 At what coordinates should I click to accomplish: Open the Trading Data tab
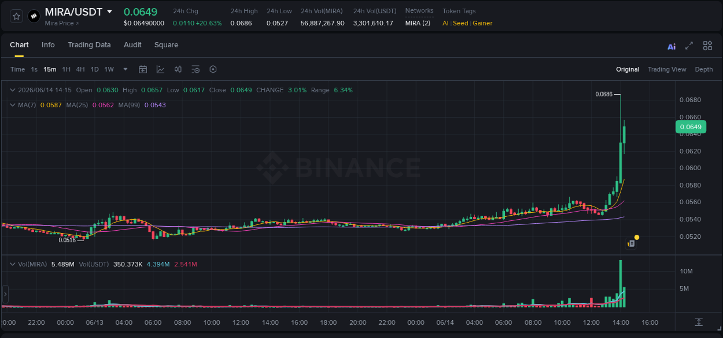(89, 45)
